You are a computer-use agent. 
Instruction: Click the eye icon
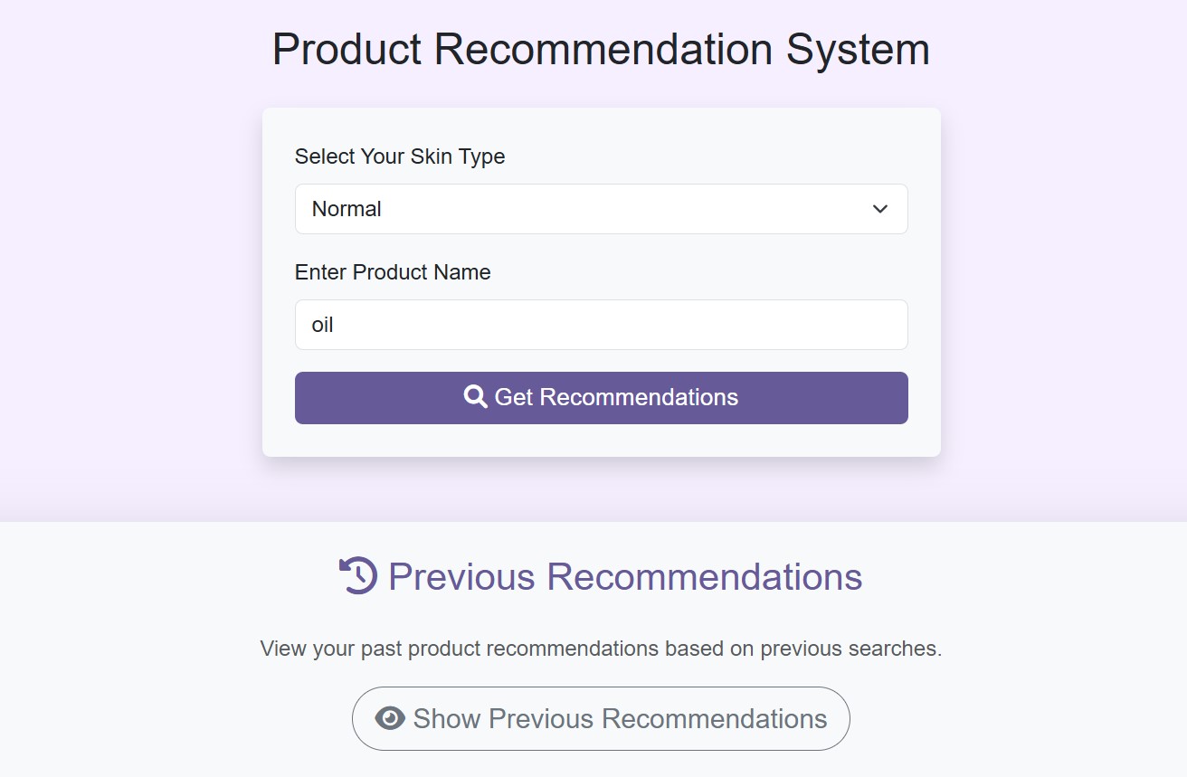[390, 719]
